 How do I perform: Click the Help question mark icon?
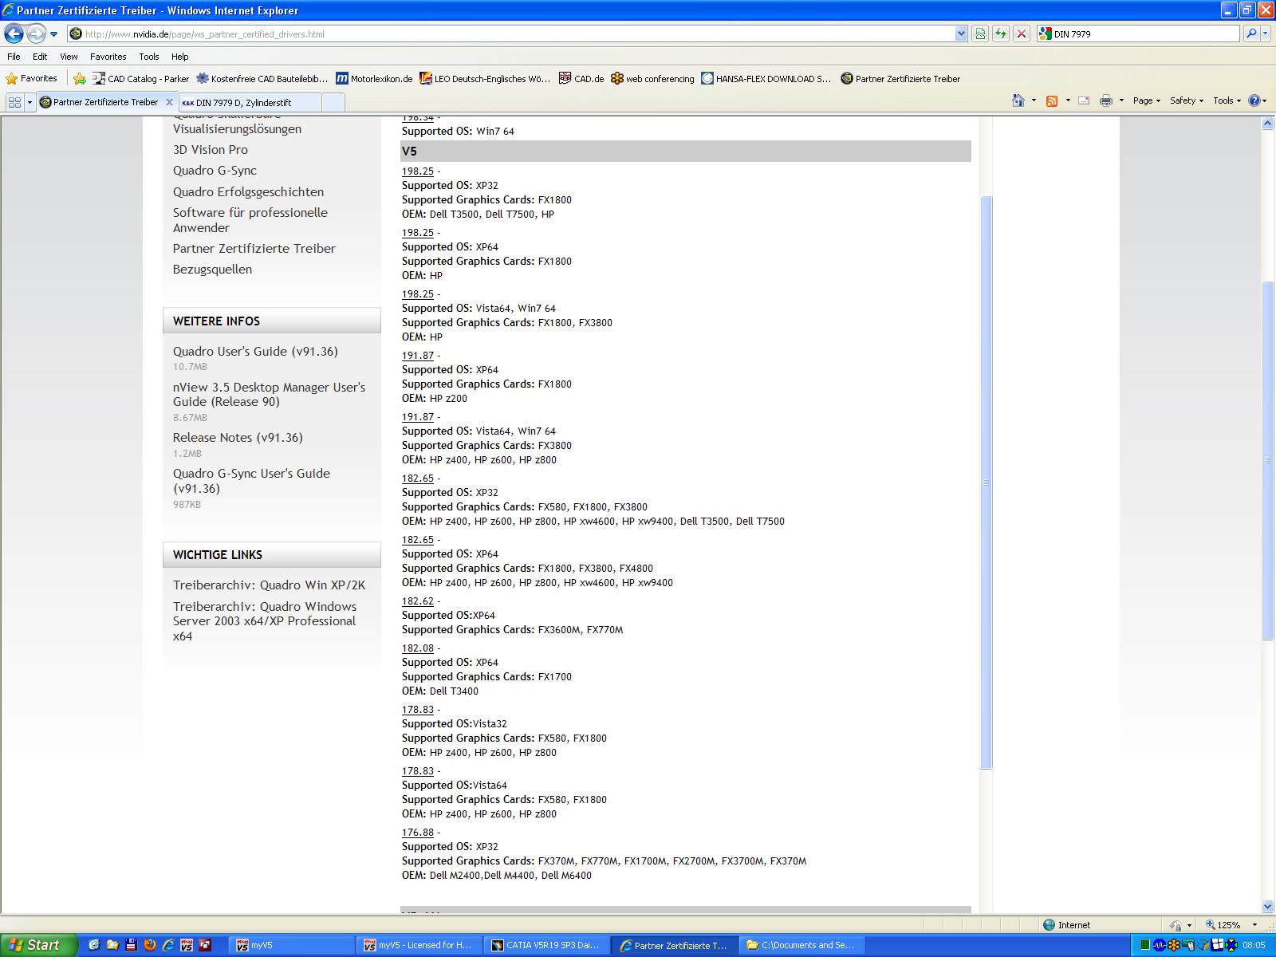(x=1254, y=100)
